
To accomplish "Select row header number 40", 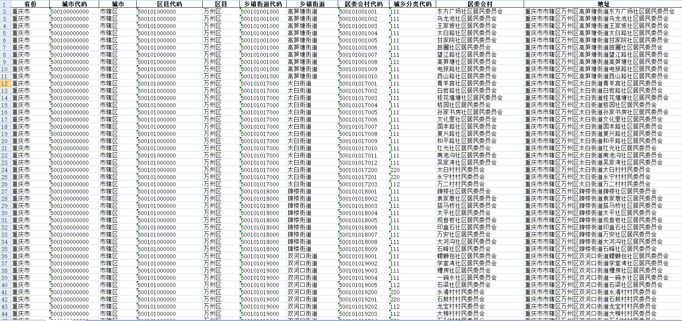I will point(5,285).
